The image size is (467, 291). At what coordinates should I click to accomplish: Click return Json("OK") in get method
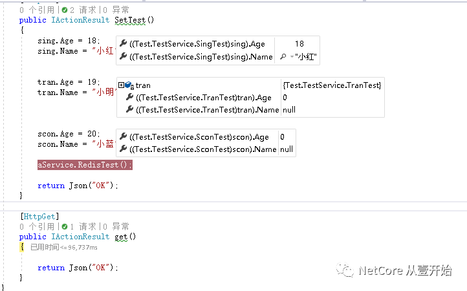[x=78, y=268]
